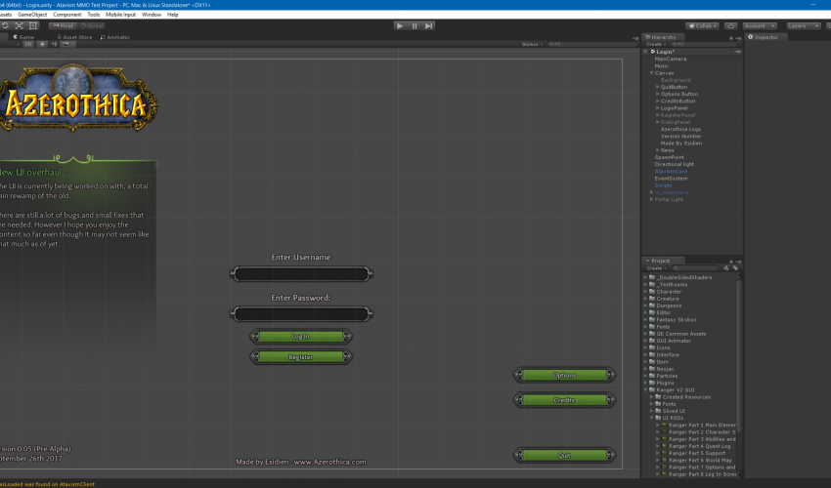
Task: Expand the LoginPanel object
Action: [x=658, y=108]
